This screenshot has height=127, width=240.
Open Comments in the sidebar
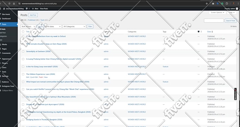pyautogui.click(x=6, y=53)
